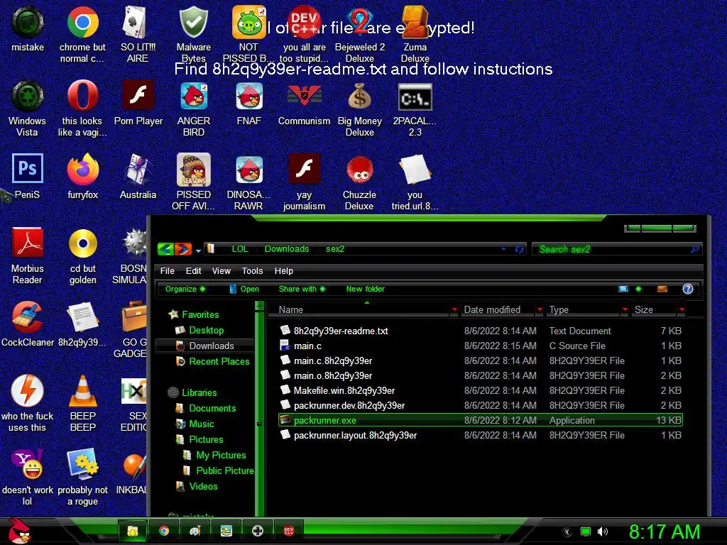The height and width of the screenshot is (545, 727).
Task: Open the View menu
Action: [x=222, y=270]
